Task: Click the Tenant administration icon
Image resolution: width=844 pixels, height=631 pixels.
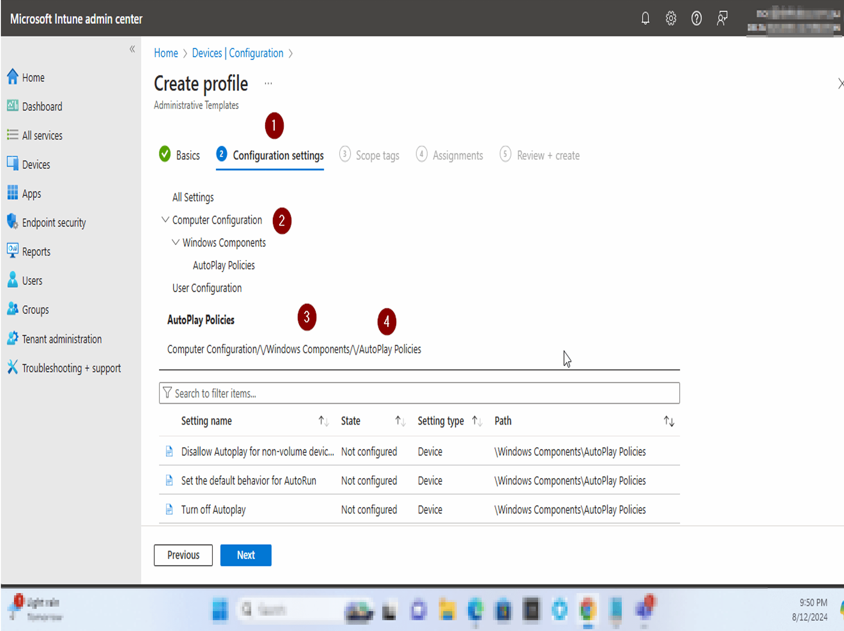Action: click(x=13, y=338)
